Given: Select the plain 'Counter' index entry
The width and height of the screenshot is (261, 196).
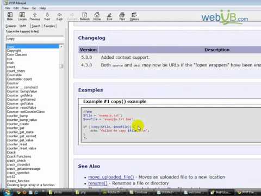Looking at the screenshot, I should click(13, 83).
